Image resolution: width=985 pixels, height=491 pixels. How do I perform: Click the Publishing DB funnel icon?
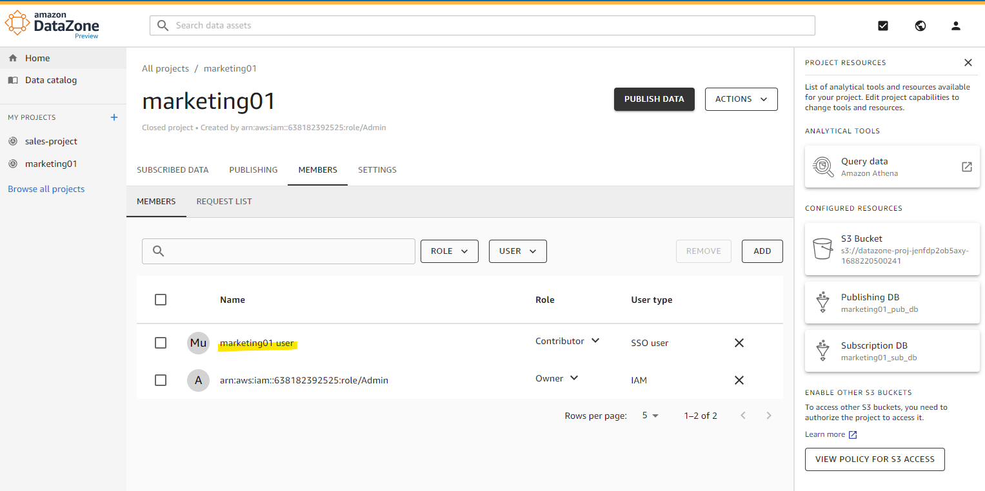[x=822, y=303]
